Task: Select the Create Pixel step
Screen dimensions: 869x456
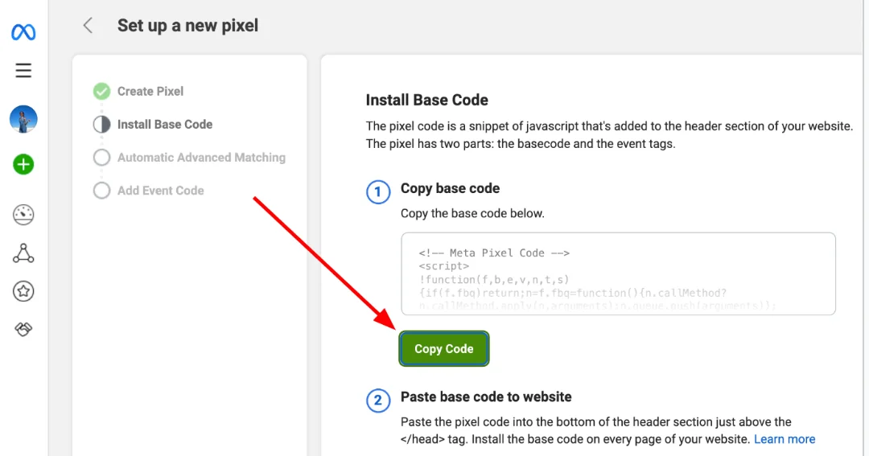Action: click(150, 92)
